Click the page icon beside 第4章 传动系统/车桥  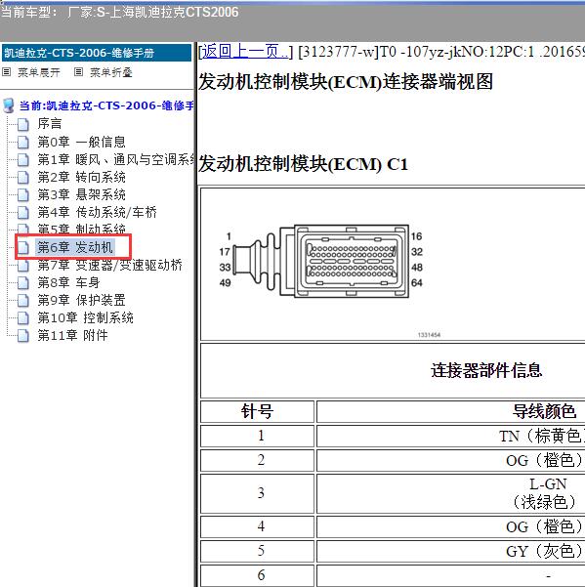[x=23, y=212]
